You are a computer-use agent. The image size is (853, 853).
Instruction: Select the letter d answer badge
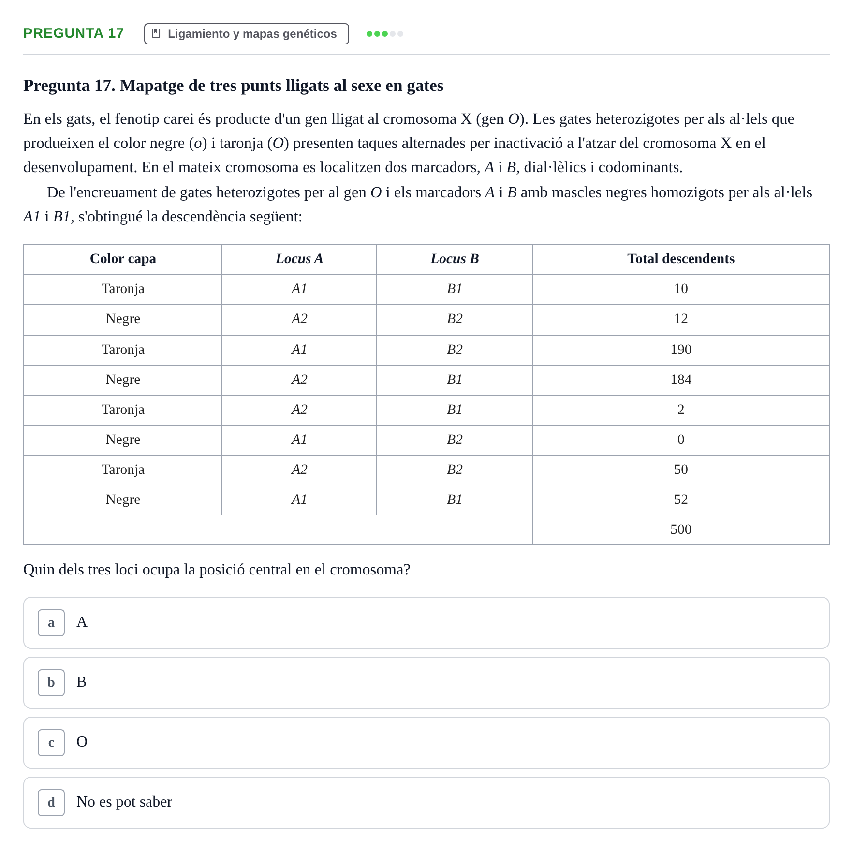(x=51, y=803)
